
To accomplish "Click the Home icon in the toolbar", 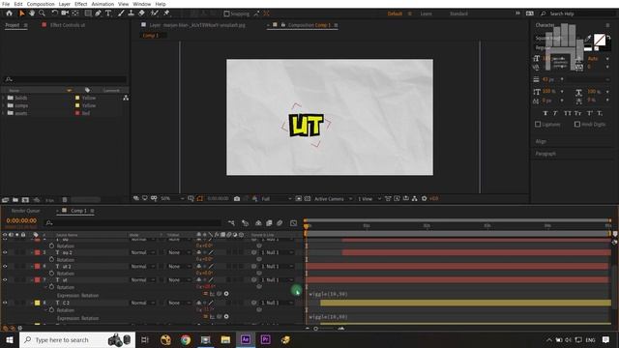I will [9, 14].
